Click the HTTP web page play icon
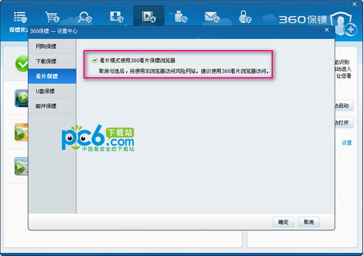This screenshot has width=363, height=256. pos(21,167)
